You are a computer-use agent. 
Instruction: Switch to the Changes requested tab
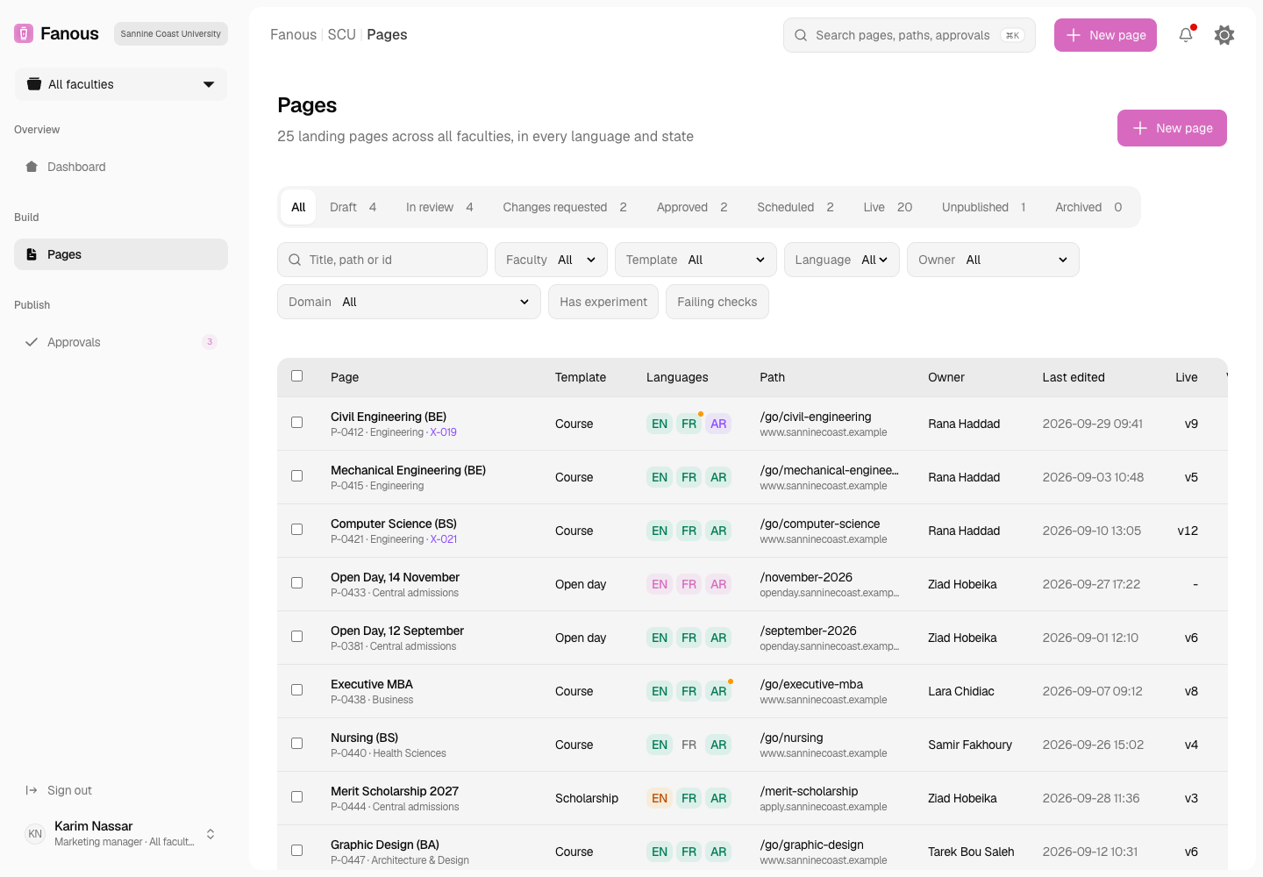click(565, 207)
